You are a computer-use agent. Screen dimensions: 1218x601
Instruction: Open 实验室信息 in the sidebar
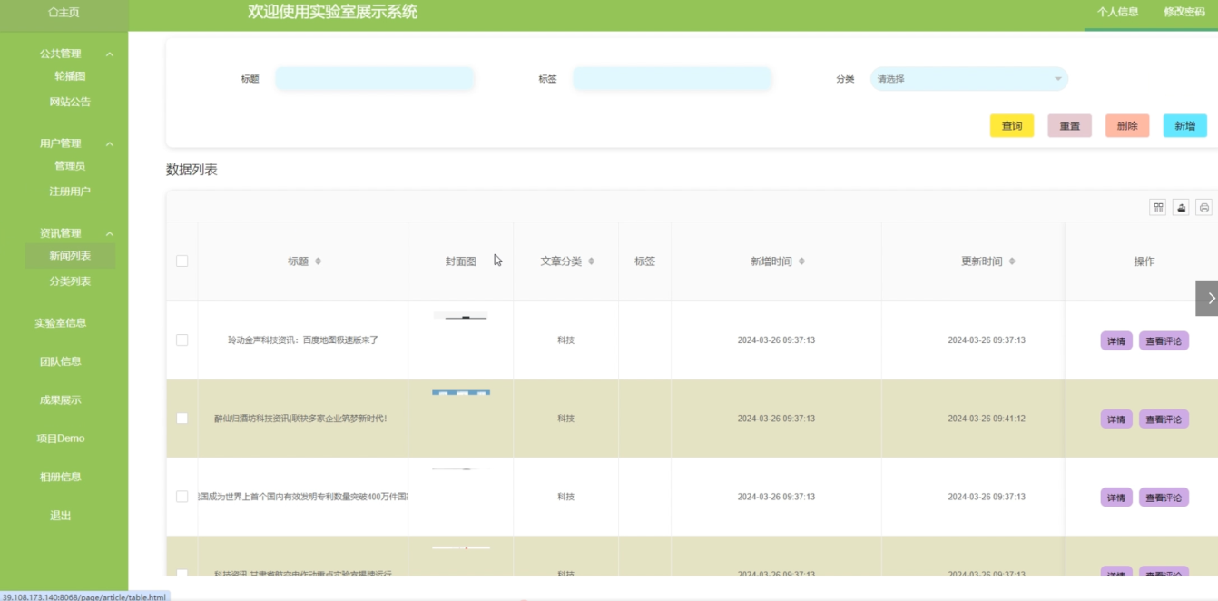point(60,323)
